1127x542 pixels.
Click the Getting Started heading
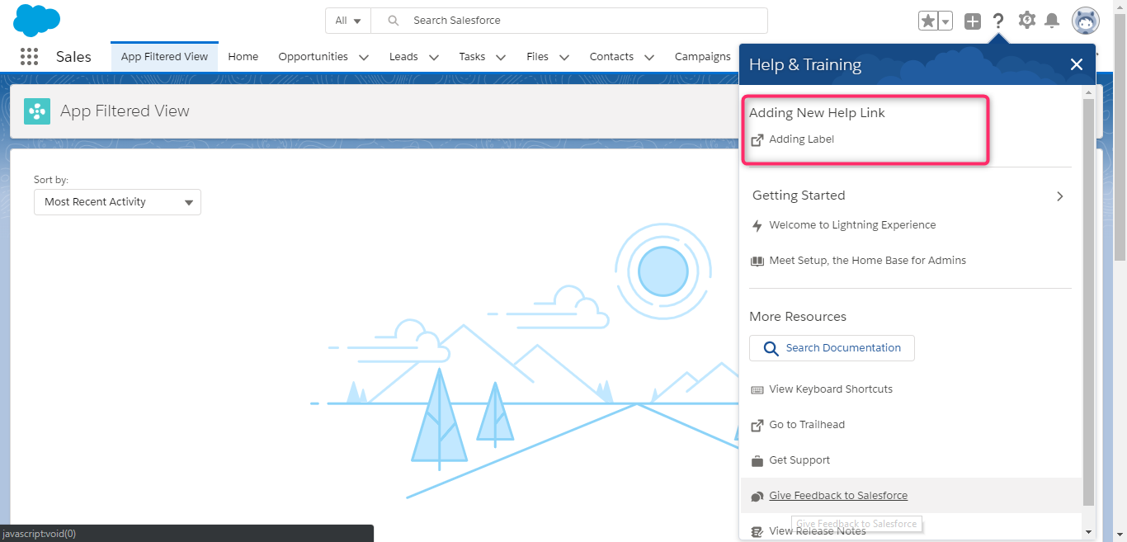[x=799, y=196]
